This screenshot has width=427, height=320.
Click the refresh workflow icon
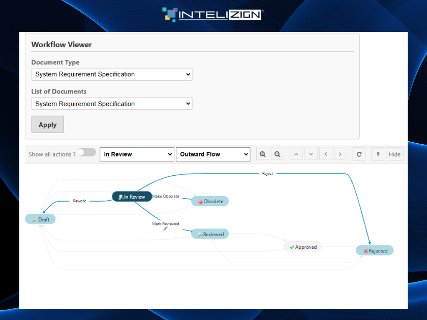[359, 154]
